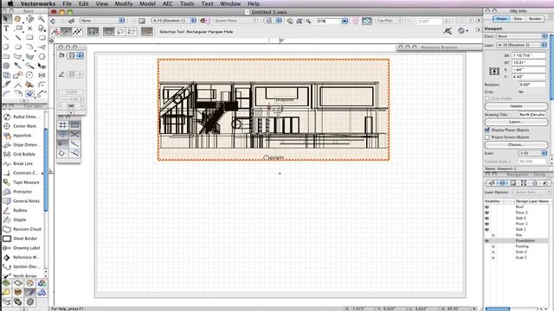Viewport: 554px width, 311px height.
Task: Click the back arrow in view bar
Action: pyautogui.click(x=53, y=21)
